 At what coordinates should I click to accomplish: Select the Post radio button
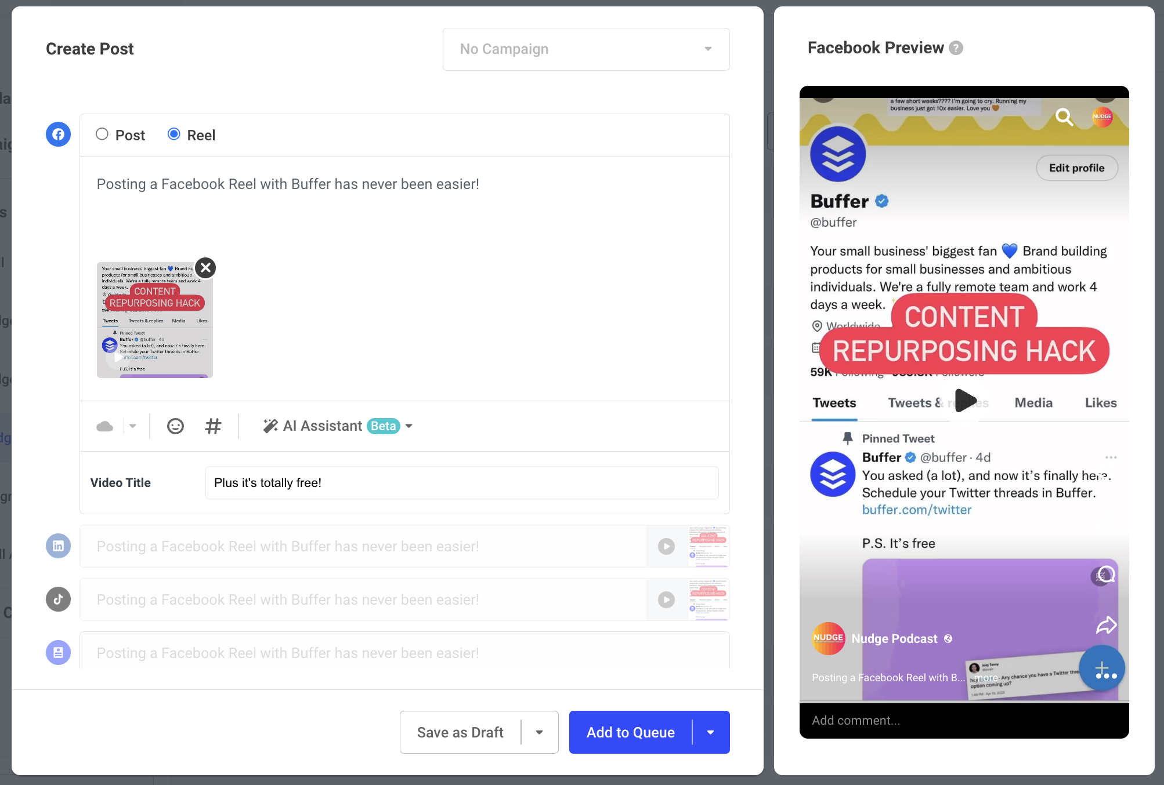click(x=102, y=134)
